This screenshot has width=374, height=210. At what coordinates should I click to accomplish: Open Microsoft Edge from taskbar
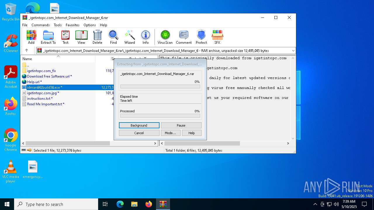click(x=120, y=204)
